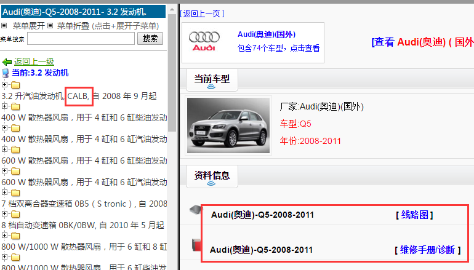Click the 厂家:Audi(奥迪)(国外) text

(321, 106)
